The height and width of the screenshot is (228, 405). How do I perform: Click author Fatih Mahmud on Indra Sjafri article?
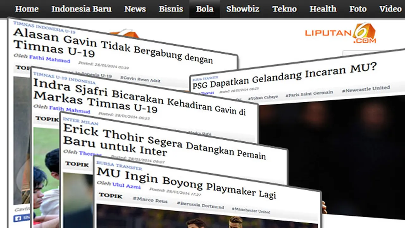click(69, 110)
